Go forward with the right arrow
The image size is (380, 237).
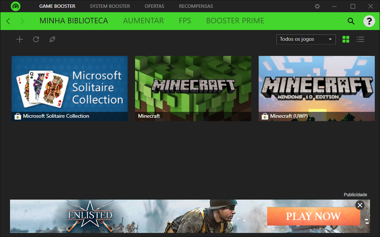point(22,21)
